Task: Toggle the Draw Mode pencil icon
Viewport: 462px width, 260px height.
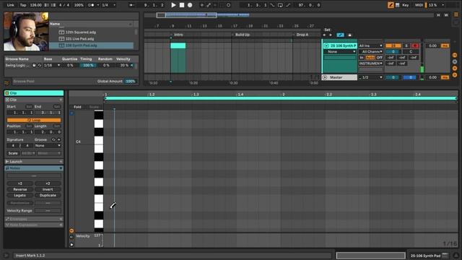Action: pyautogui.click(x=391, y=5)
